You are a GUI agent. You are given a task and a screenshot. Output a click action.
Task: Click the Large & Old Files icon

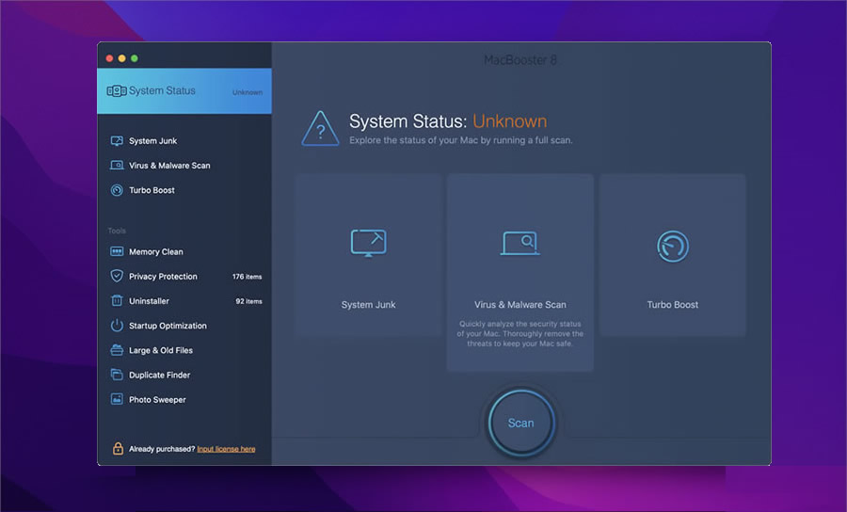click(x=117, y=350)
